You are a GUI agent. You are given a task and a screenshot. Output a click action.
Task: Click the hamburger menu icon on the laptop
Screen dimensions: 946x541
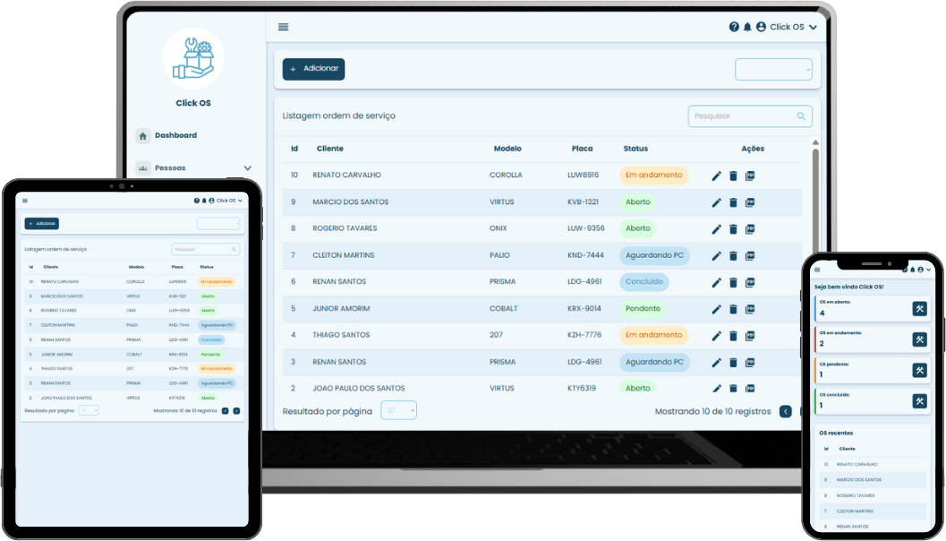(283, 27)
